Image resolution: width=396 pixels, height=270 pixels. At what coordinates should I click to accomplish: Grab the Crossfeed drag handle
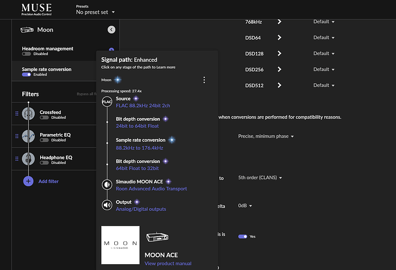(17, 114)
